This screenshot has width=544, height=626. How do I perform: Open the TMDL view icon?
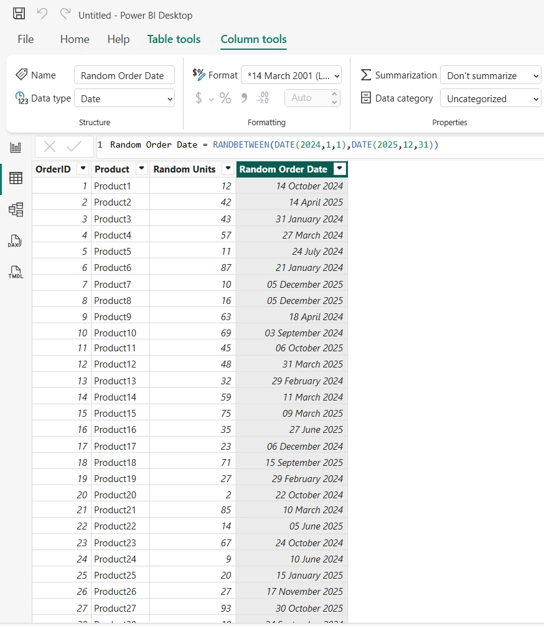[x=16, y=272]
